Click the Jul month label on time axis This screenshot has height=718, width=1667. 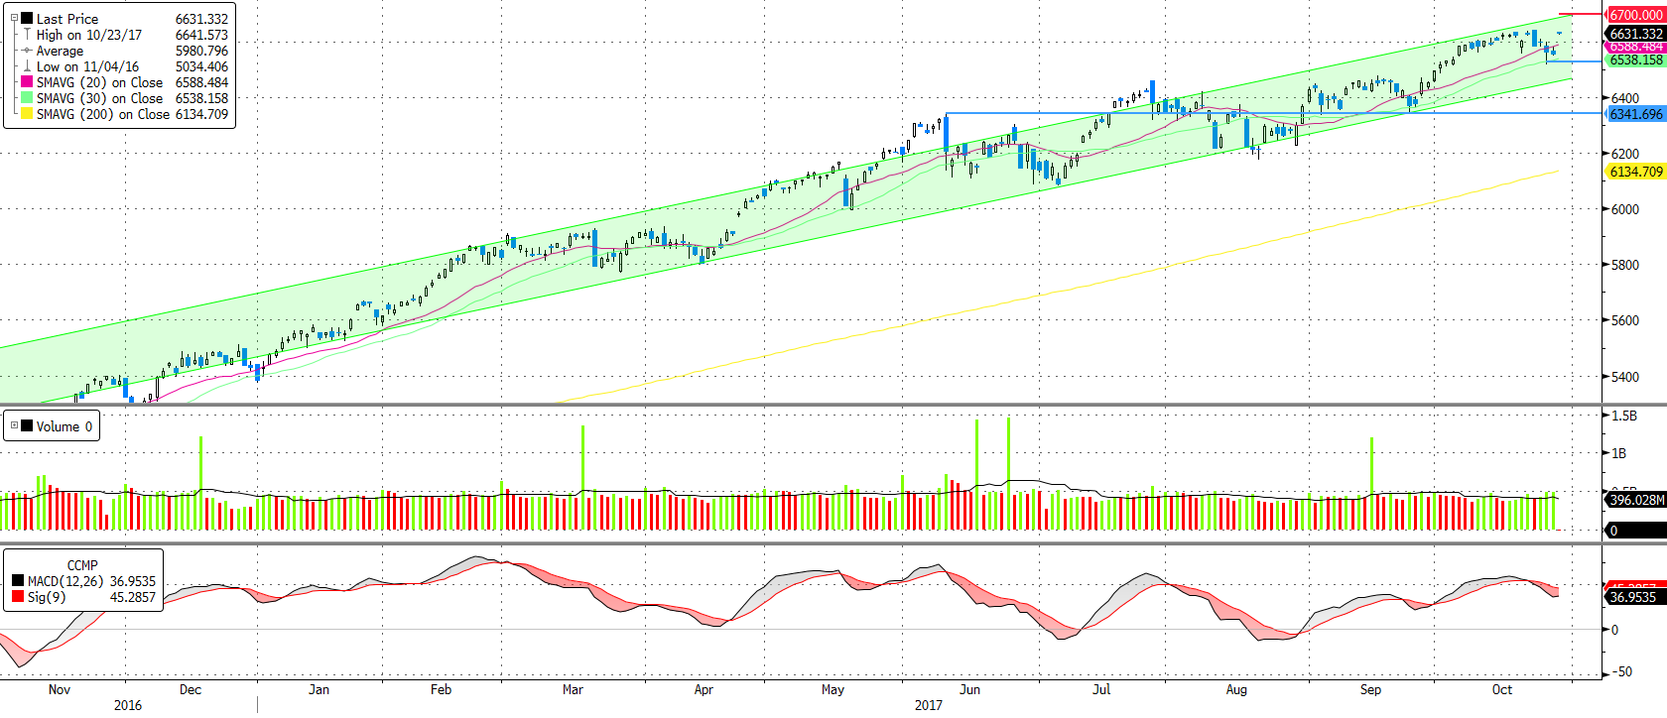pyautogui.click(x=1101, y=689)
